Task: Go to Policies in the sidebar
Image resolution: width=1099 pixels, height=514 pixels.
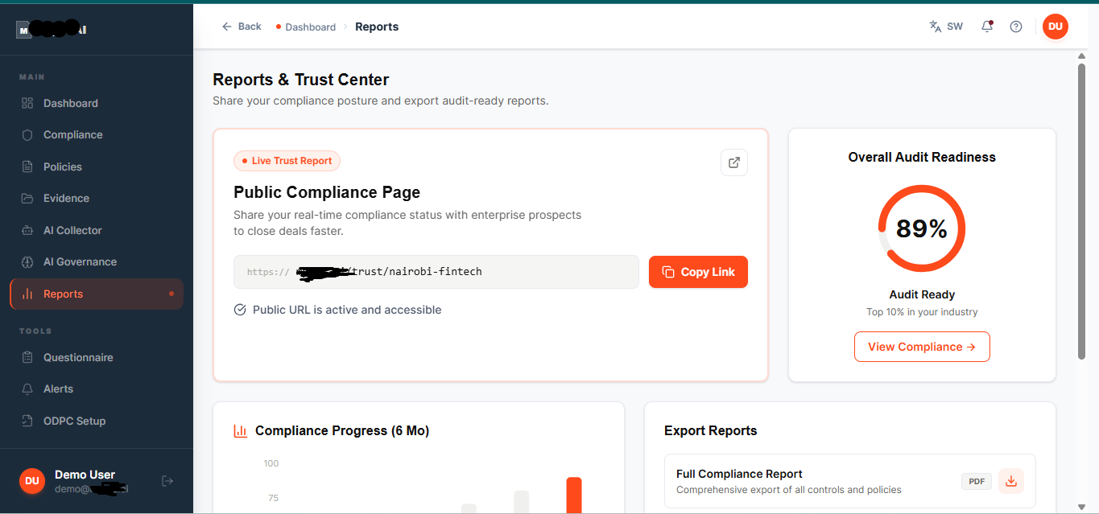Action: (x=63, y=167)
